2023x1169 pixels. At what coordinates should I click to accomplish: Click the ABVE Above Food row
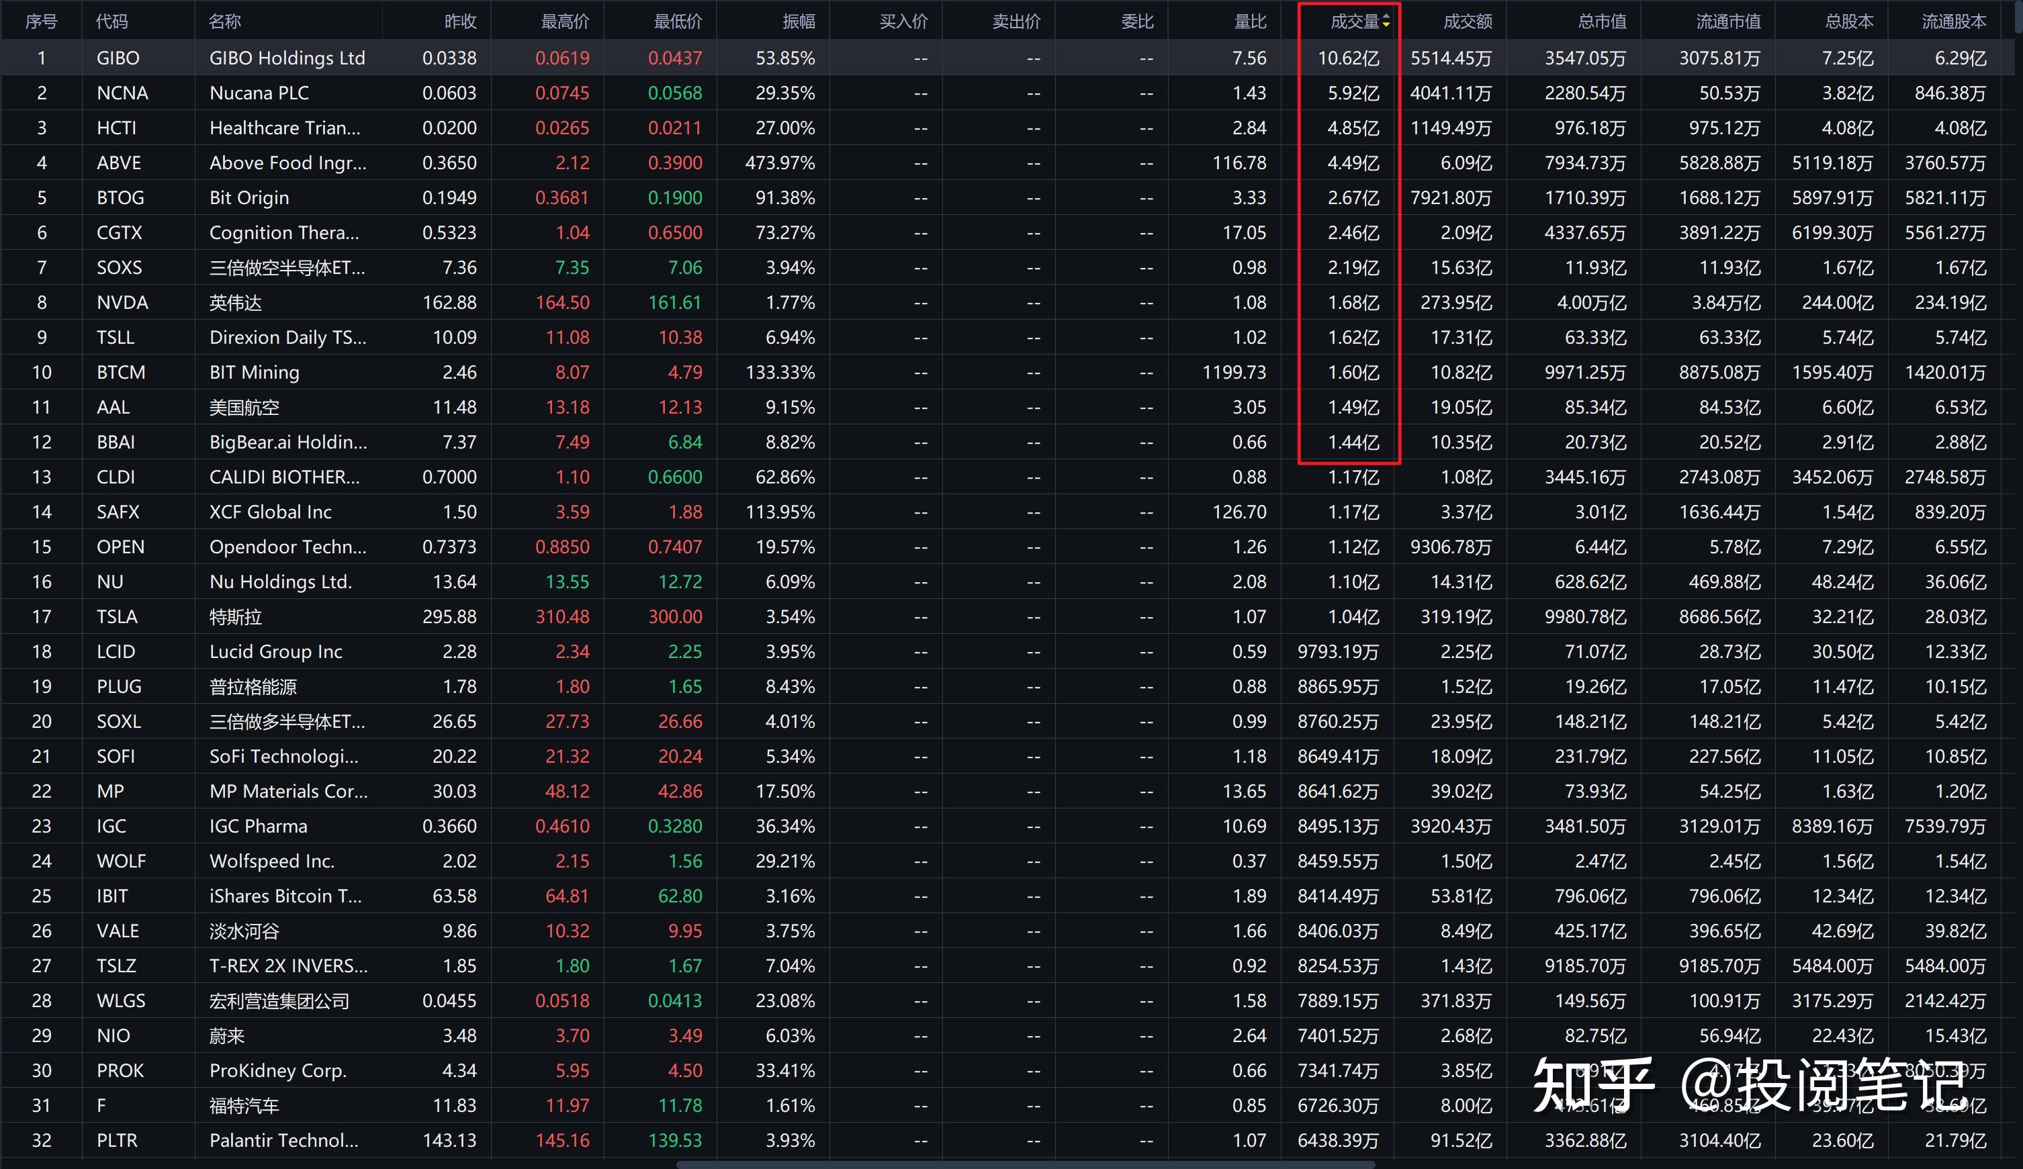(x=287, y=163)
